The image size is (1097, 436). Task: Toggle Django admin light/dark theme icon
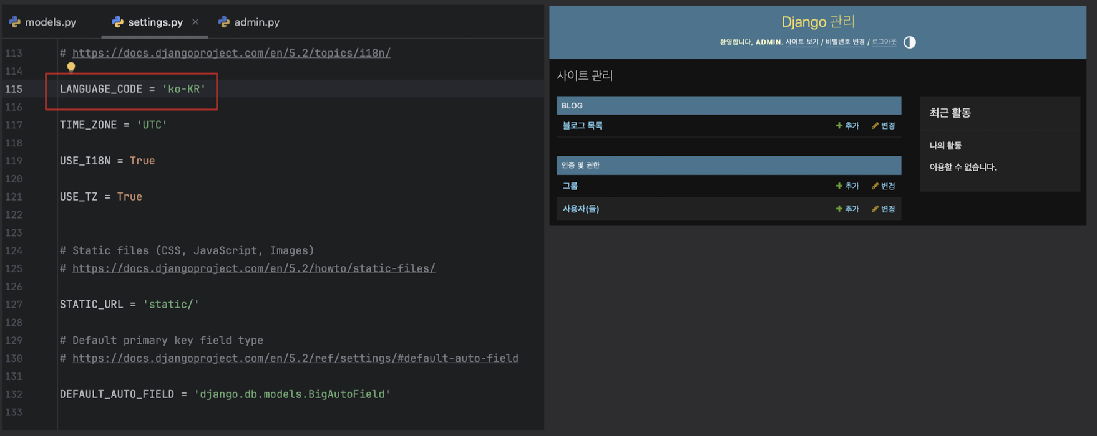(910, 42)
